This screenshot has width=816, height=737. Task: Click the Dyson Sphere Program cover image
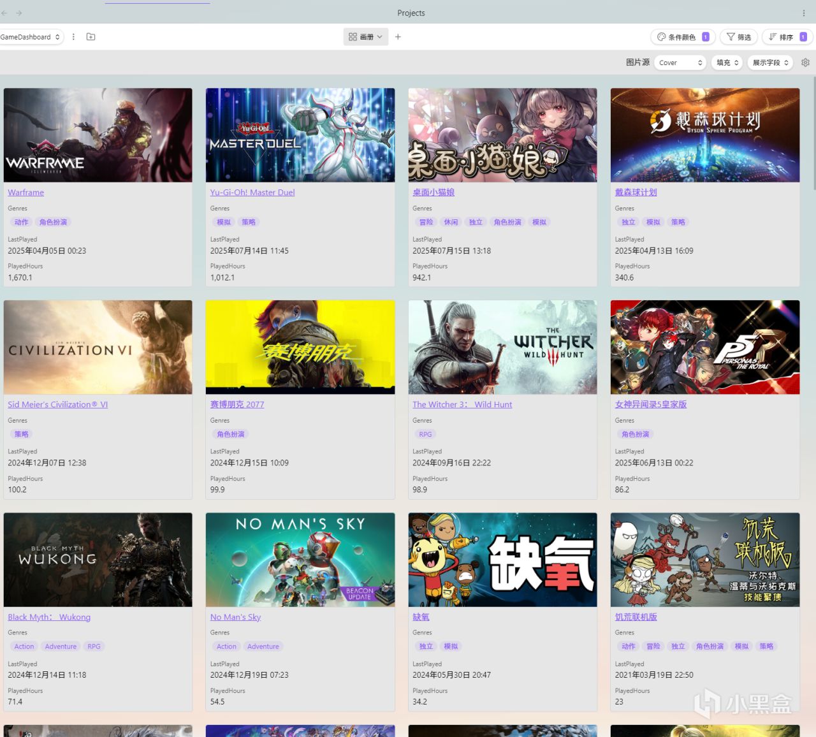pos(705,135)
